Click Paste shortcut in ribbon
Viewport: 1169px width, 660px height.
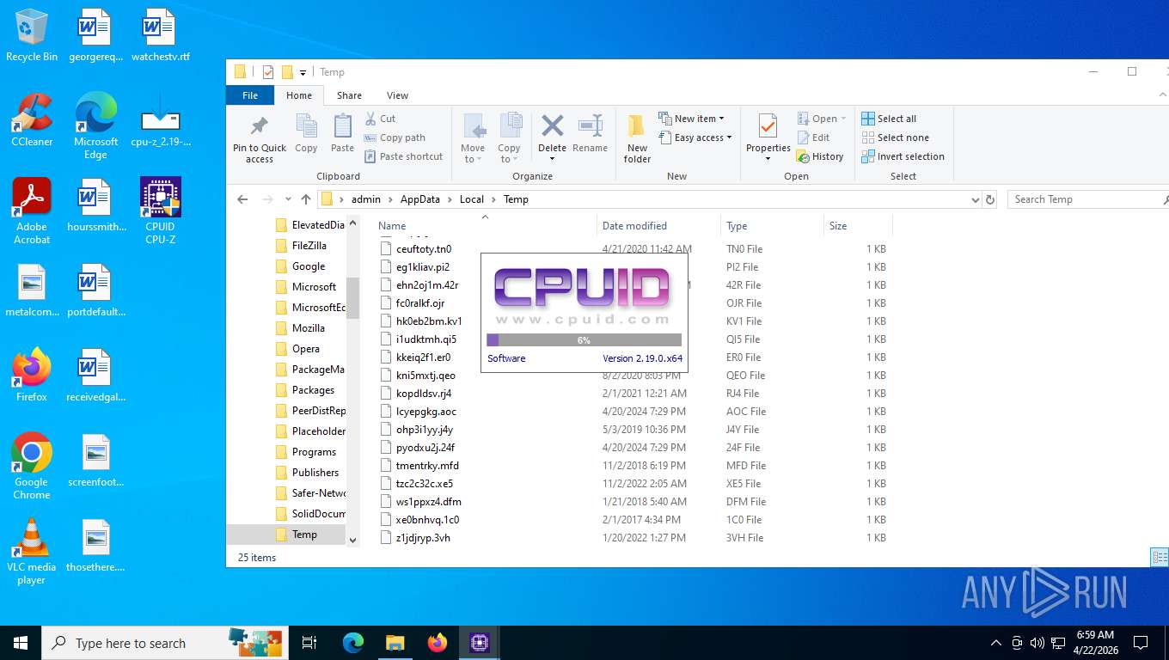click(x=404, y=156)
